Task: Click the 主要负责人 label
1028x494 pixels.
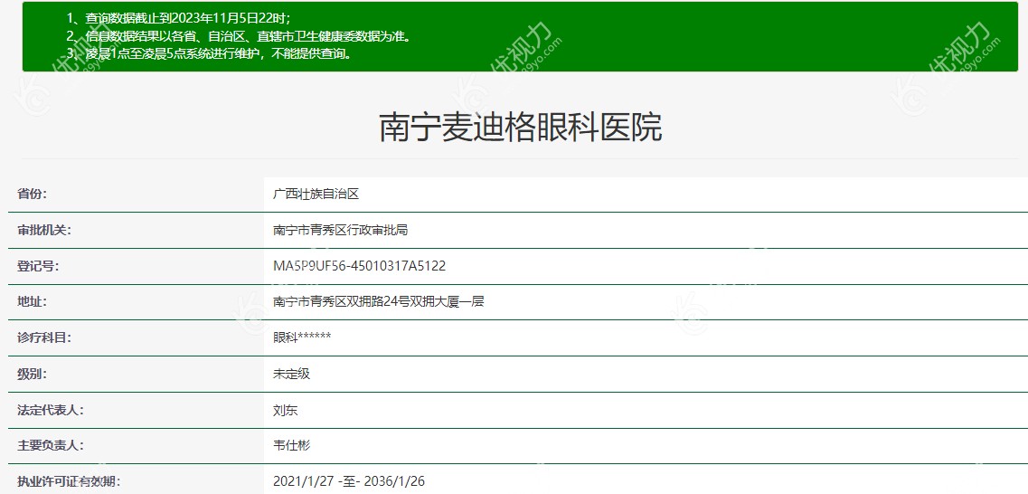Action: (x=51, y=445)
